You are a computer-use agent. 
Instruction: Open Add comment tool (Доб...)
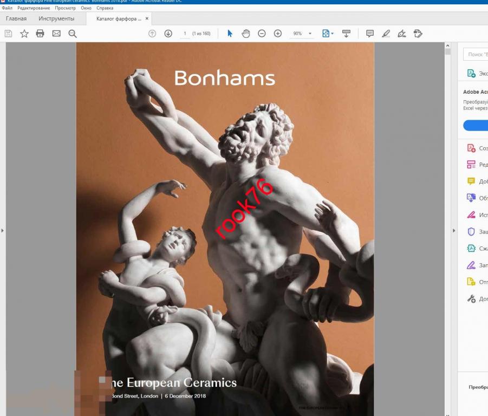pyautogui.click(x=477, y=181)
